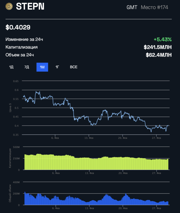Click the $0.4029 price value

(x=18, y=27)
